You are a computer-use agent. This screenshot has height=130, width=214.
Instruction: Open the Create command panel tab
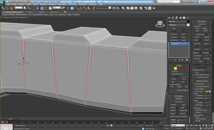pos(169,18)
